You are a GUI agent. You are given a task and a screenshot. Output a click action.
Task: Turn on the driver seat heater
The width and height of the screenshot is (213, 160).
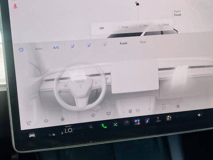29,123
